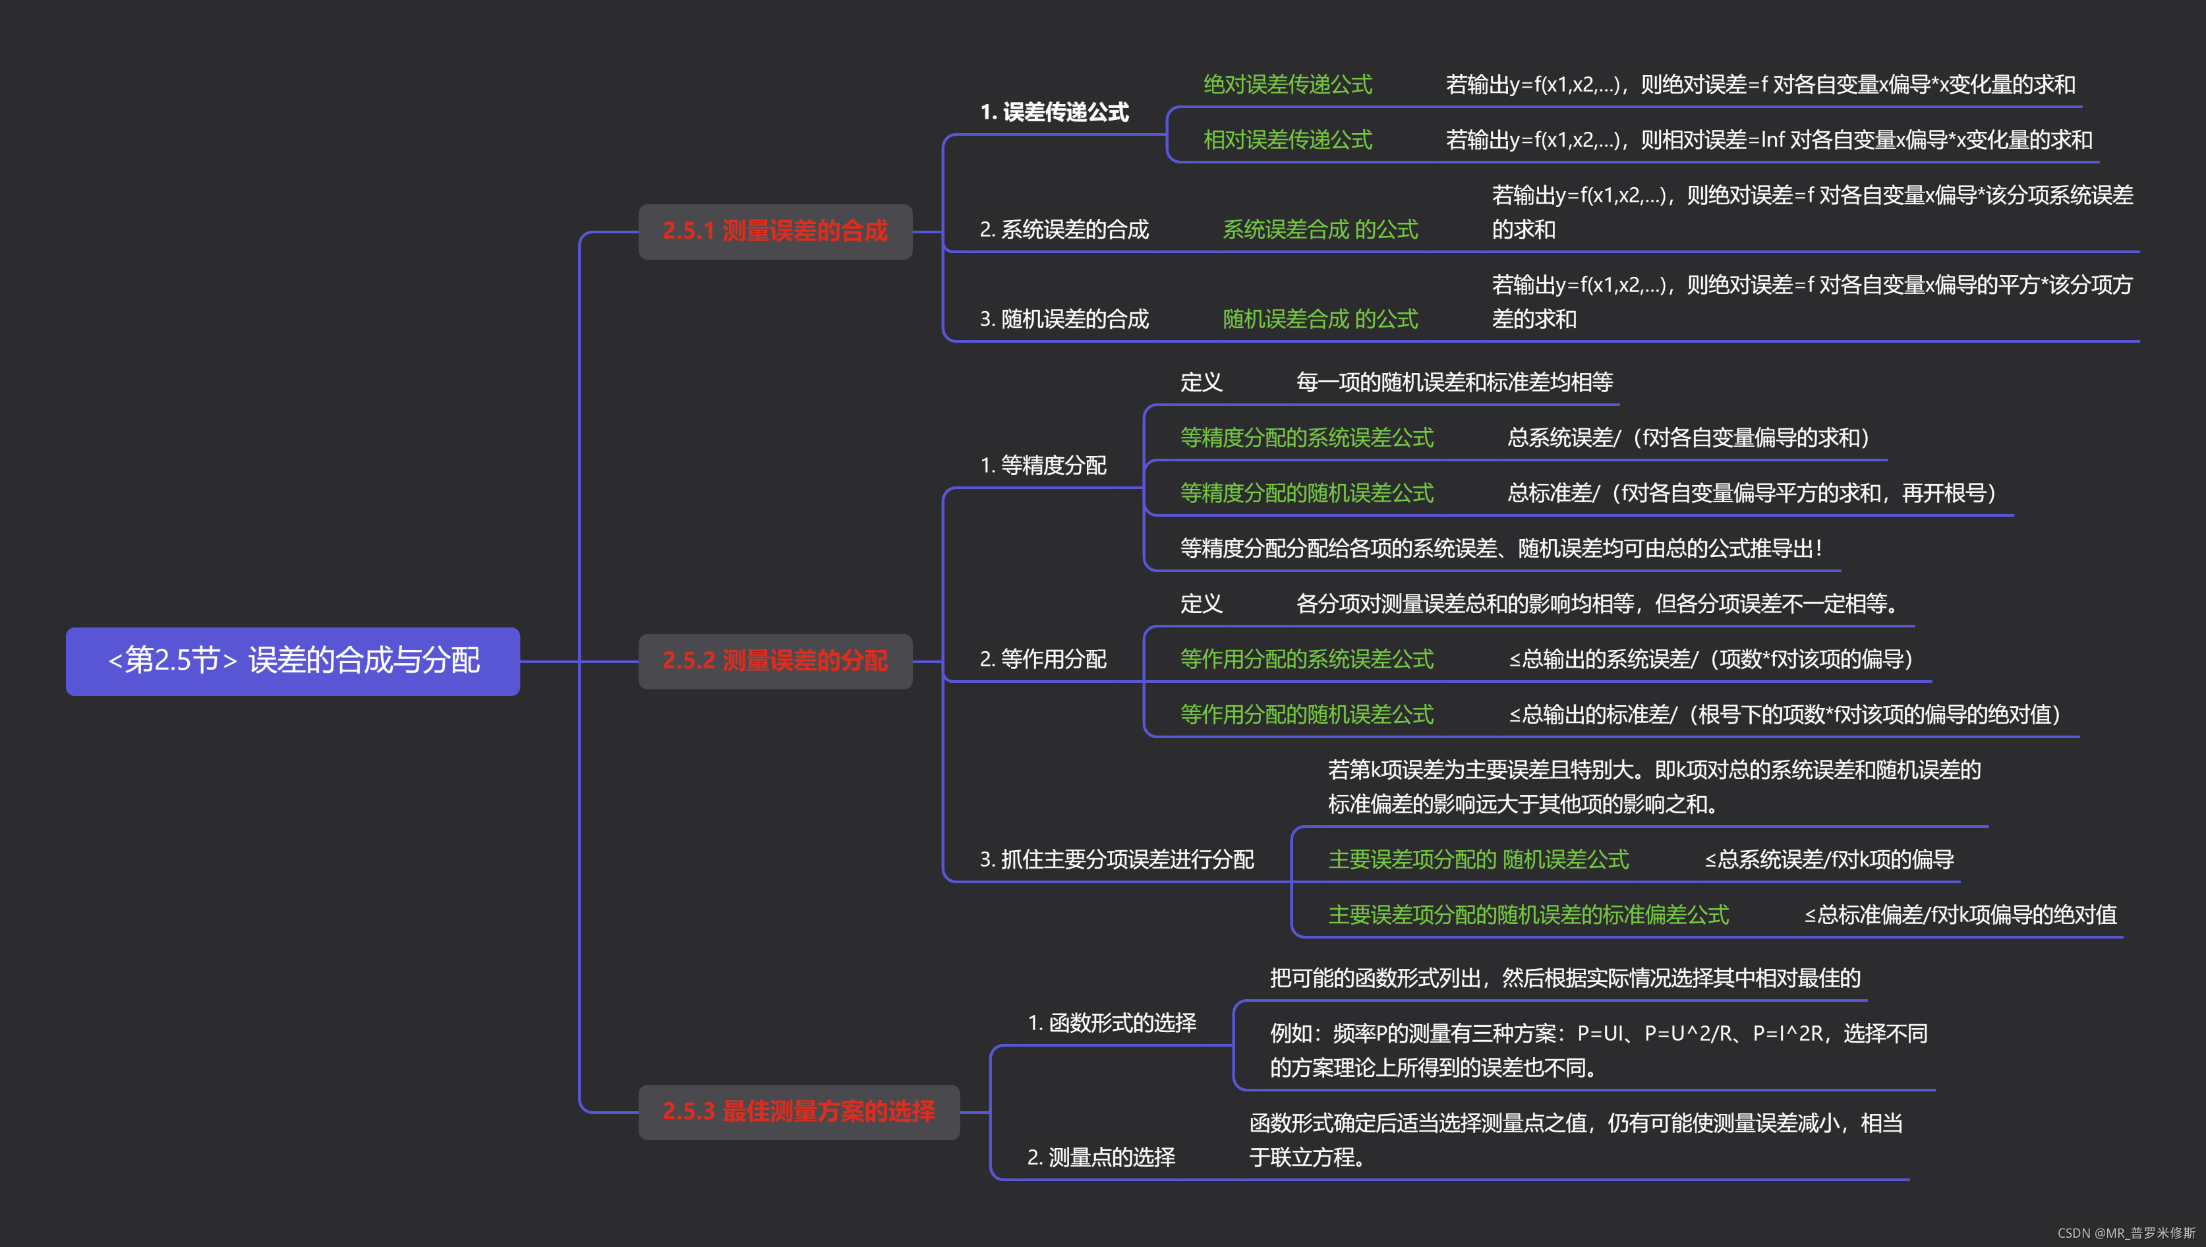The image size is (2206, 1247).
Task: Click the description ending 该分项系统误差的求和
Action: (x=1812, y=212)
